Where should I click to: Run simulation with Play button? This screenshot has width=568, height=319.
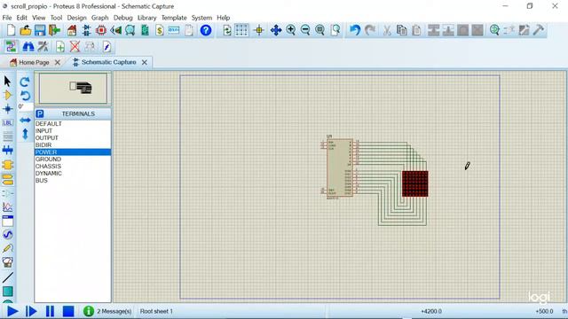pyautogui.click(x=12, y=311)
